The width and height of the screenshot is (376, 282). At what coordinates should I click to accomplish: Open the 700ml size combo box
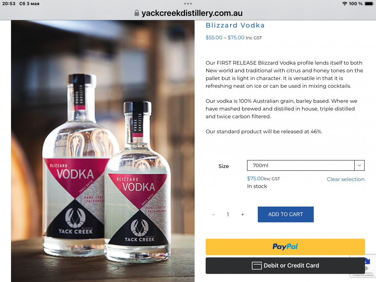click(x=306, y=165)
